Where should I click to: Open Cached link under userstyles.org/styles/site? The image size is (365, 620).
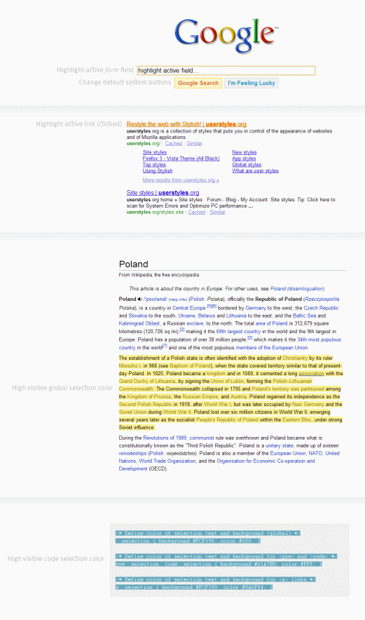tap(197, 213)
